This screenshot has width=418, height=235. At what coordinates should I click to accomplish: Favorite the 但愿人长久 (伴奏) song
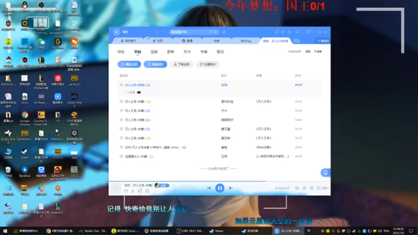[x=121, y=157]
